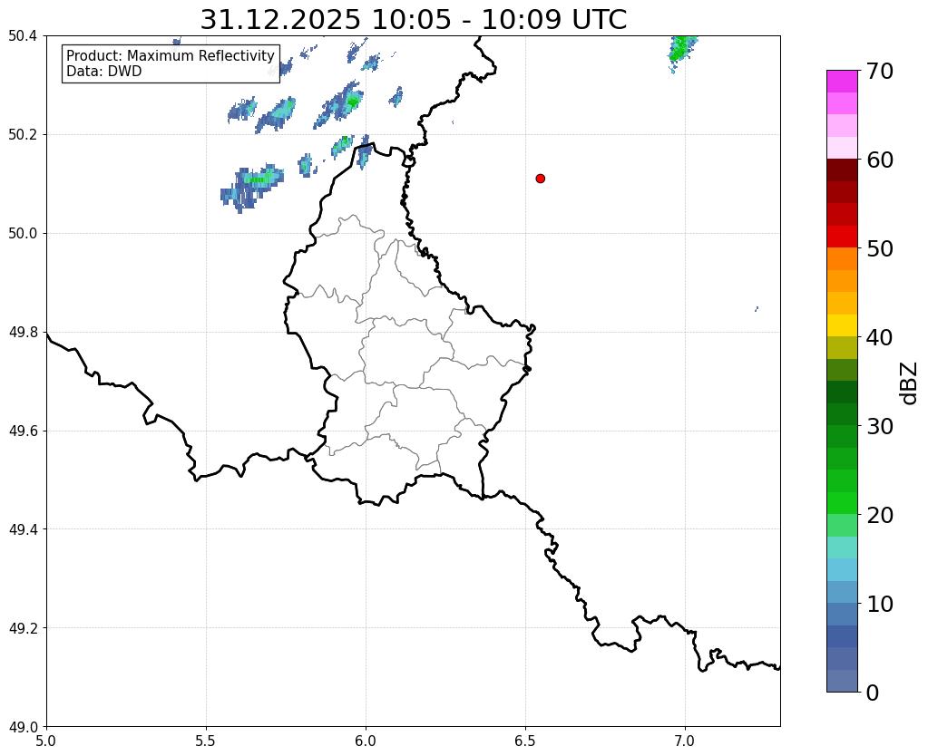The width and height of the screenshot is (928, 756).
Task: Click the latitude axis label "49.2"
Action: (x=23, y=628)
